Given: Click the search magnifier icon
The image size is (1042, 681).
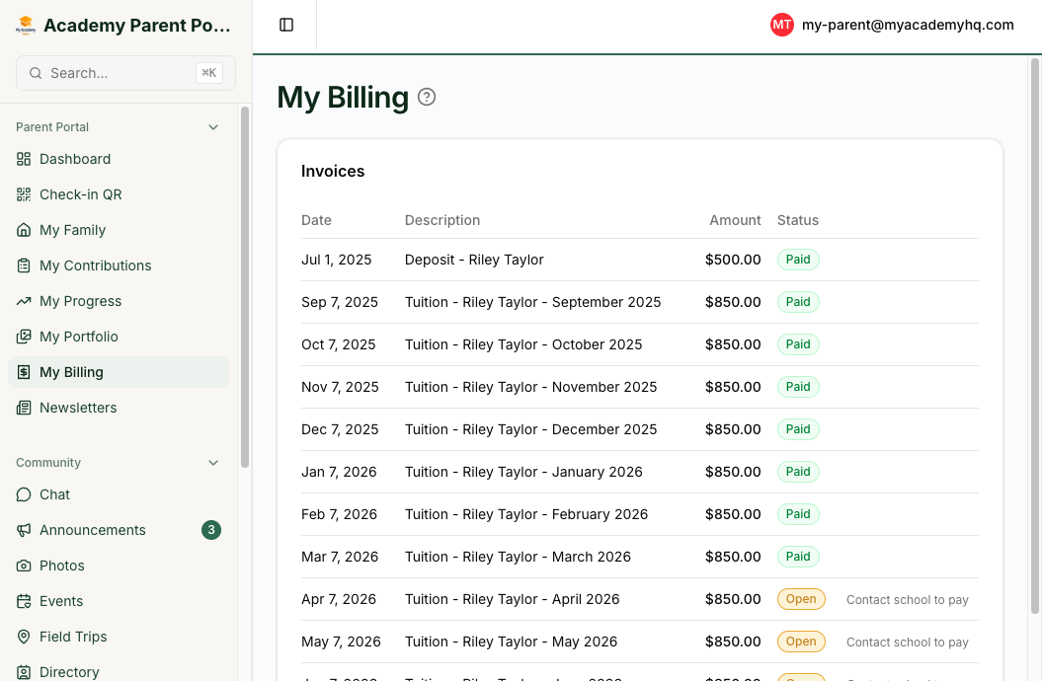Looking at the screenshot, I should (36, 73).
